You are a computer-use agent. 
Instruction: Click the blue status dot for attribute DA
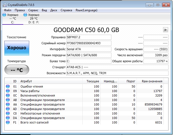[8, 118]
